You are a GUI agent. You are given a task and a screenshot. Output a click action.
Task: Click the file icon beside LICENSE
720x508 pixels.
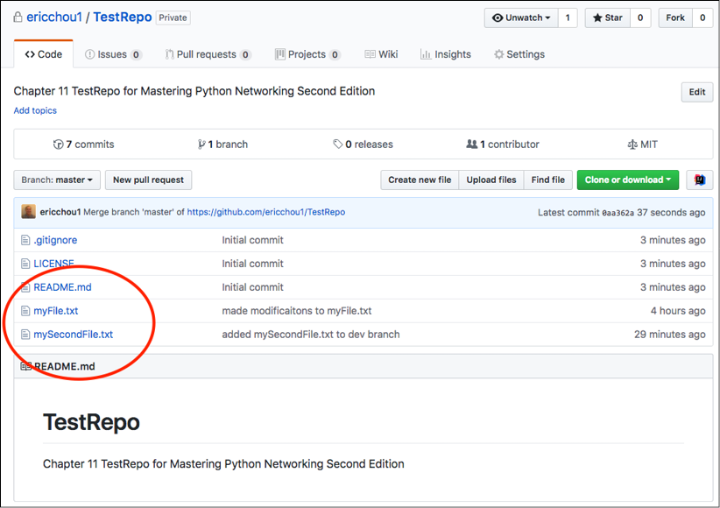pos(25,264)
